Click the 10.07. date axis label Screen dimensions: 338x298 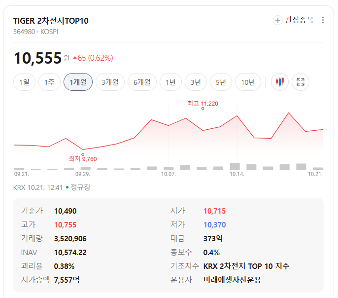(169, 174)
